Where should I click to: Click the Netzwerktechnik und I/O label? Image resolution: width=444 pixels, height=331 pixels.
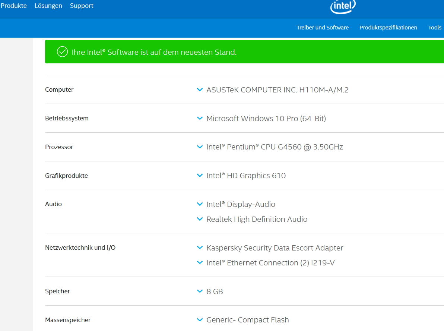click(x=80, y=248)
